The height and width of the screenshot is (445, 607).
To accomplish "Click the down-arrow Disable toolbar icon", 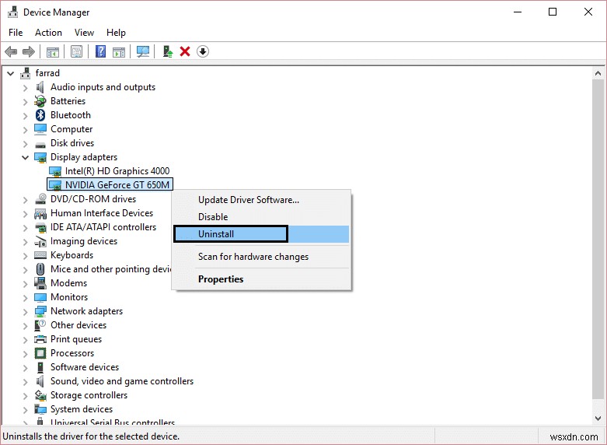I will tap(203, 51).
